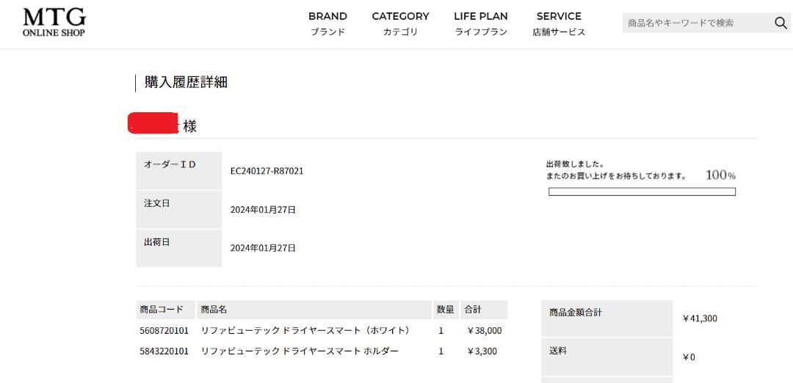The image size is (793, 383).
Task: Open the CATEGORY カテゴリ menu
Action: click(x=401, y=23)
